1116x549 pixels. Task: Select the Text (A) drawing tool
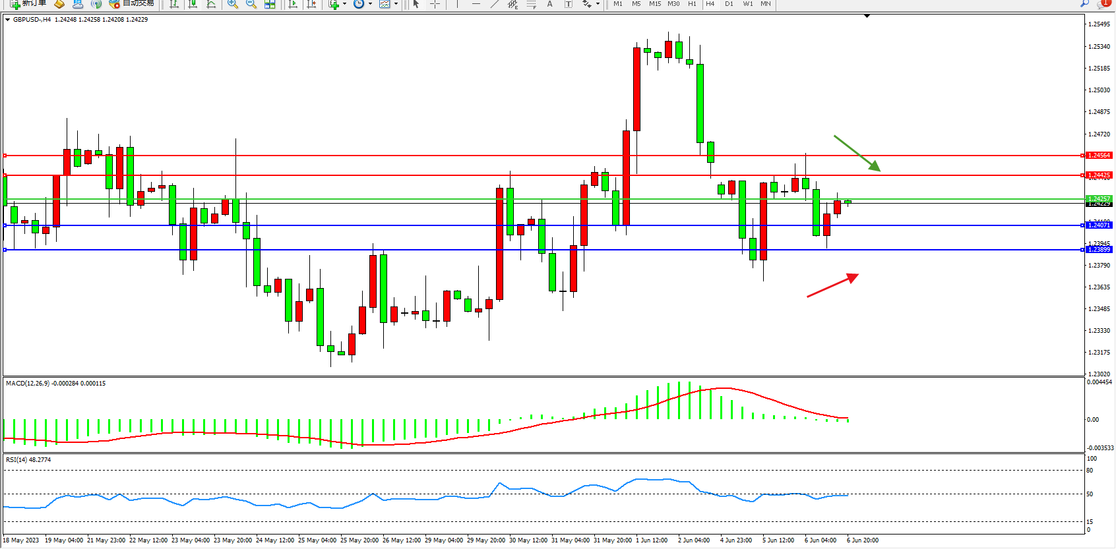point(549,4)
